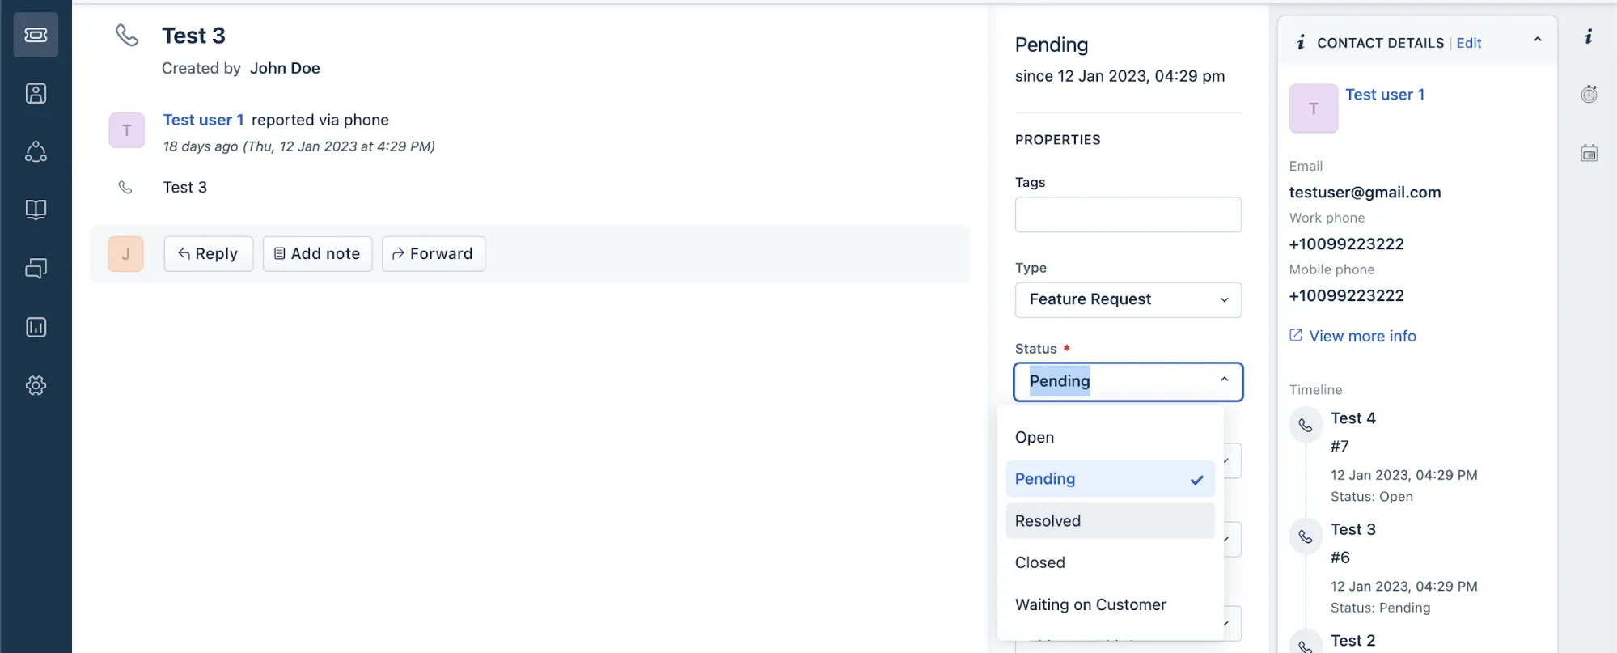Click Test 3 ticket title in timeline
Image resolution: width=1617 pixels, height=653 pixels.
(x=1353, y=529)
